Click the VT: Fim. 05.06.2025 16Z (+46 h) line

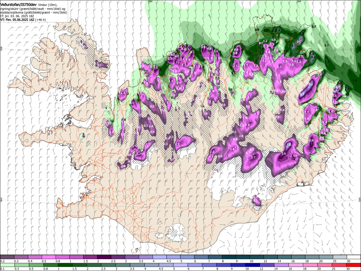tap(23, 20)
